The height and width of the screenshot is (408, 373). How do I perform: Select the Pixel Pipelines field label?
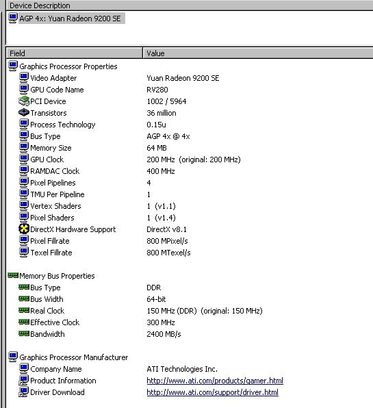point(53,183)
